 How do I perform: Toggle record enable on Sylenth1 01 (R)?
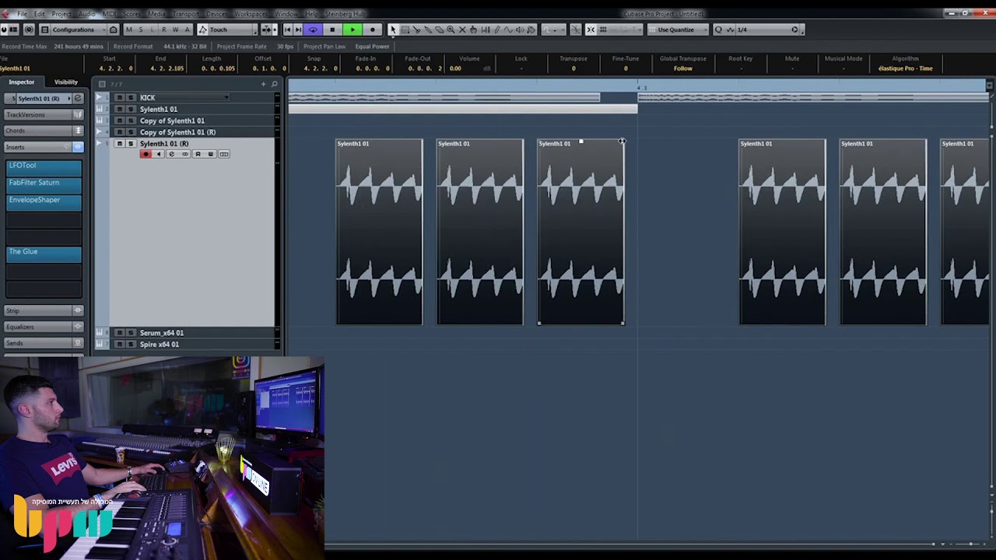click(146, 154)
